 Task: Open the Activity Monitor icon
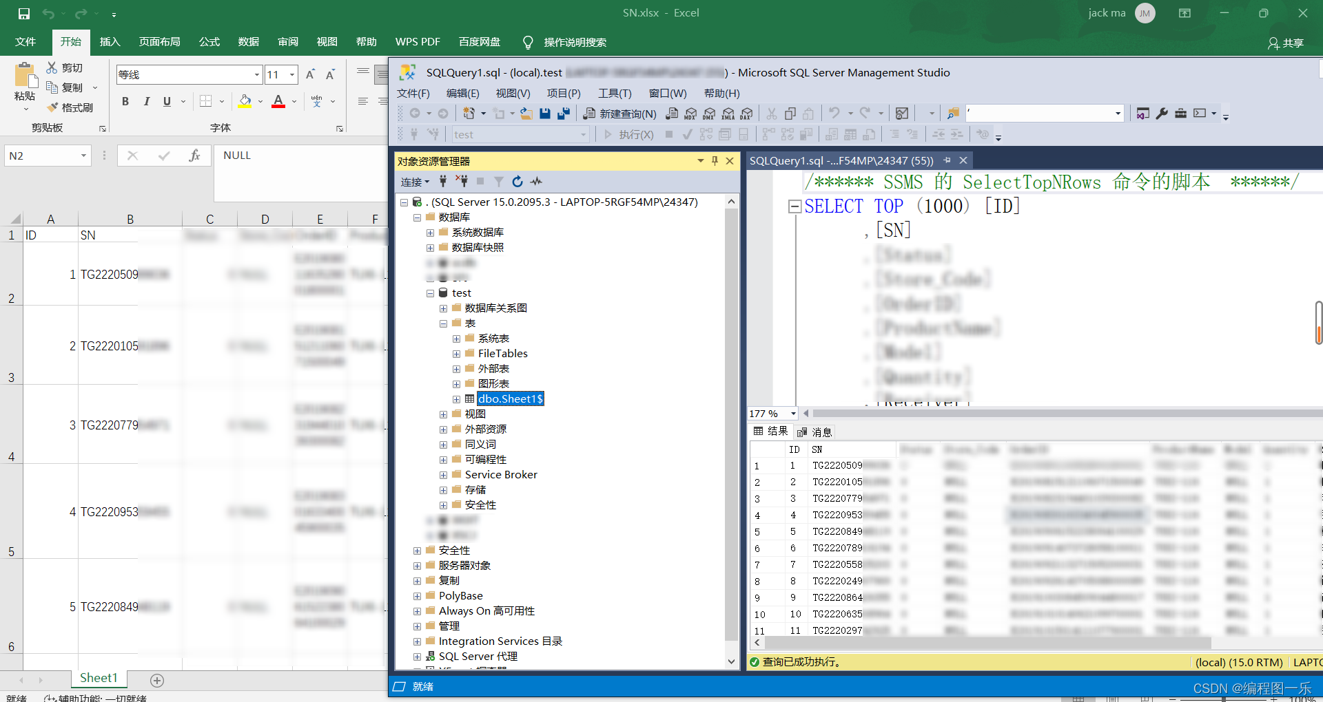click(902, 114)
